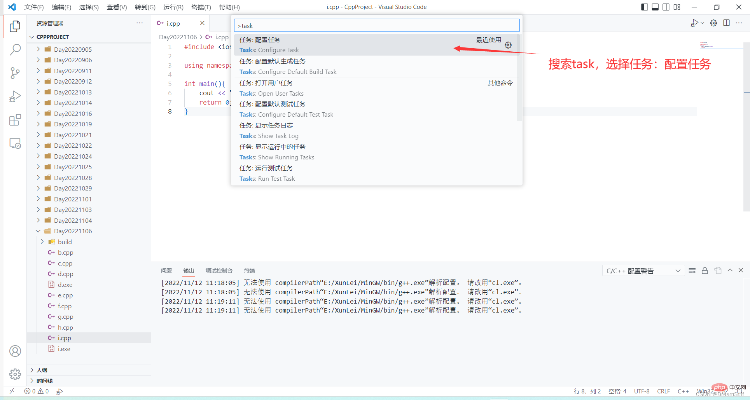Open the Source Control view

click(15, 73)
